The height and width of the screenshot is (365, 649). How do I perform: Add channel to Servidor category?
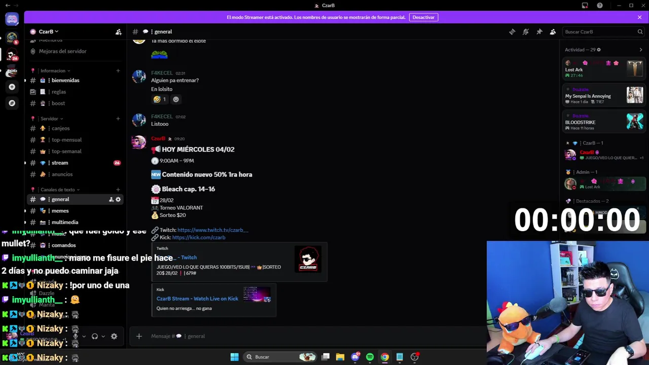click(118, 119)
